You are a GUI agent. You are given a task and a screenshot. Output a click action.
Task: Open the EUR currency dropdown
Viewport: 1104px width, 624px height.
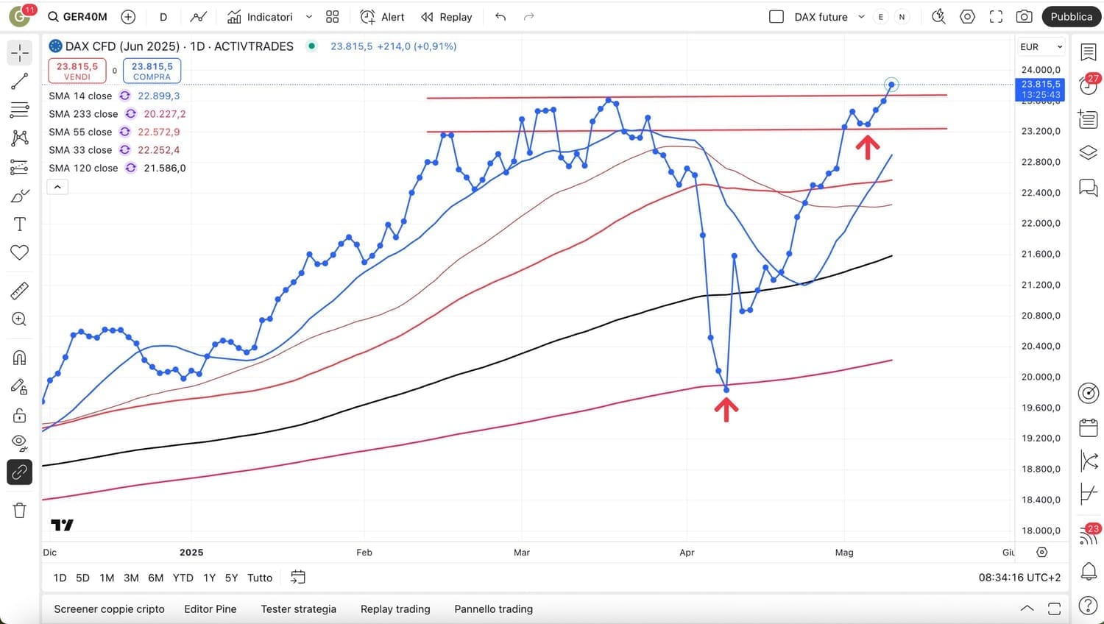coord(1041,47)
